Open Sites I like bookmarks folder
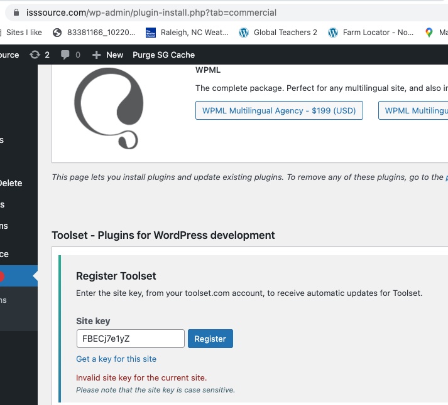The height and width of the screenshot is (405, 448). tap(21, 33)
